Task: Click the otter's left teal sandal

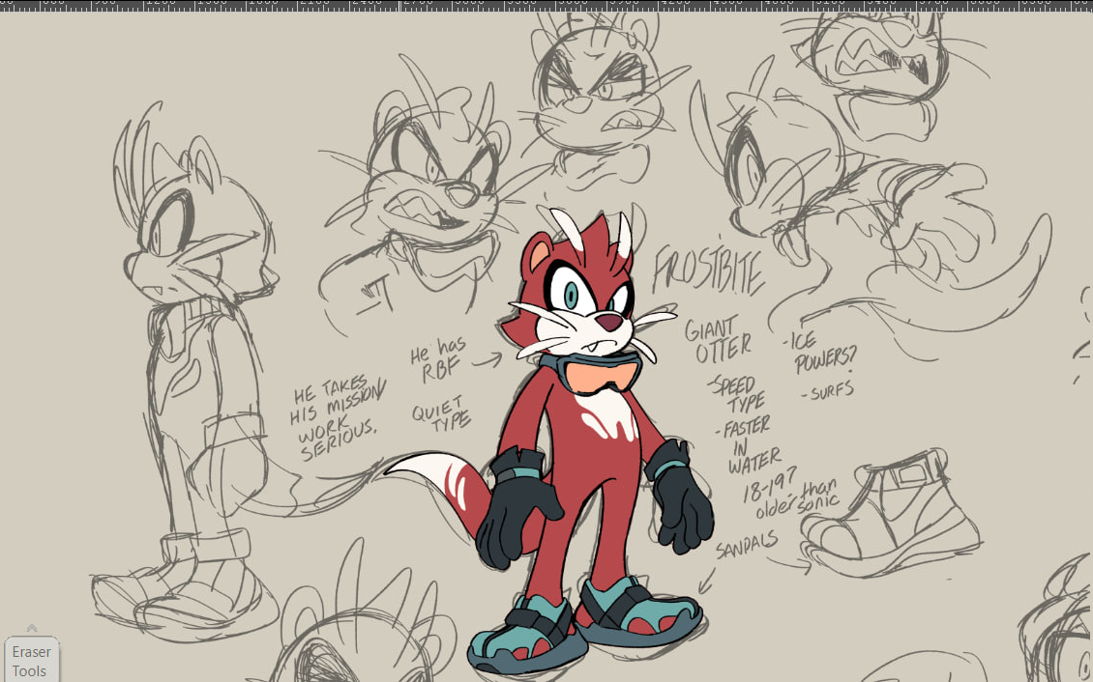Action: pyautogui.click(x=527, y=639)
